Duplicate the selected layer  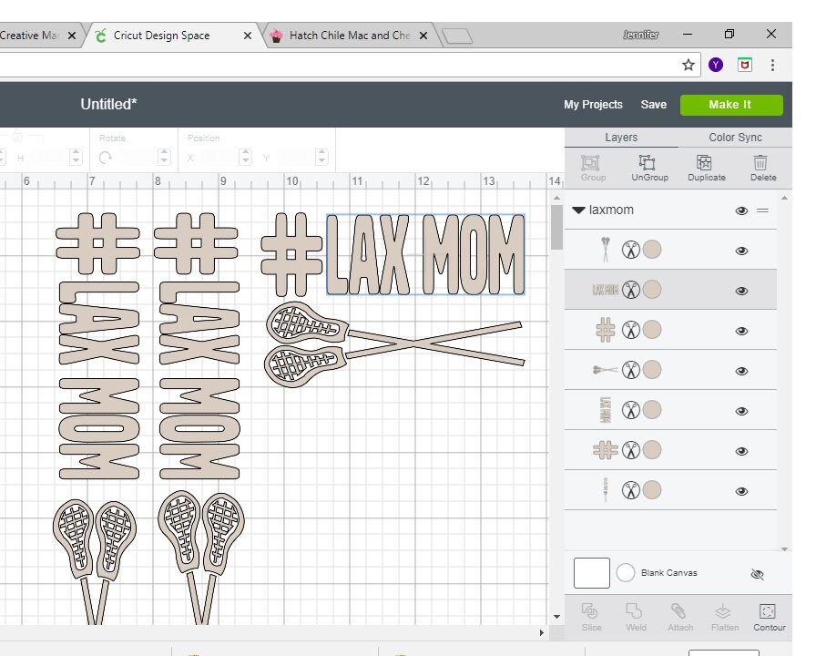[706, 167]
